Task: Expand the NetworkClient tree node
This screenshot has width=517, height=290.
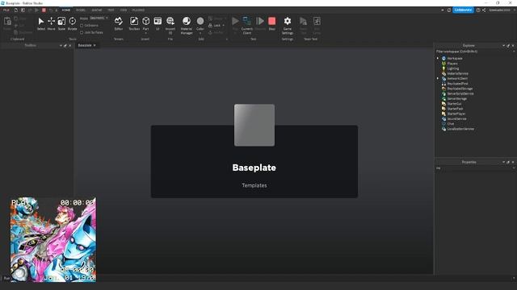Action: (x=438, y=79)
